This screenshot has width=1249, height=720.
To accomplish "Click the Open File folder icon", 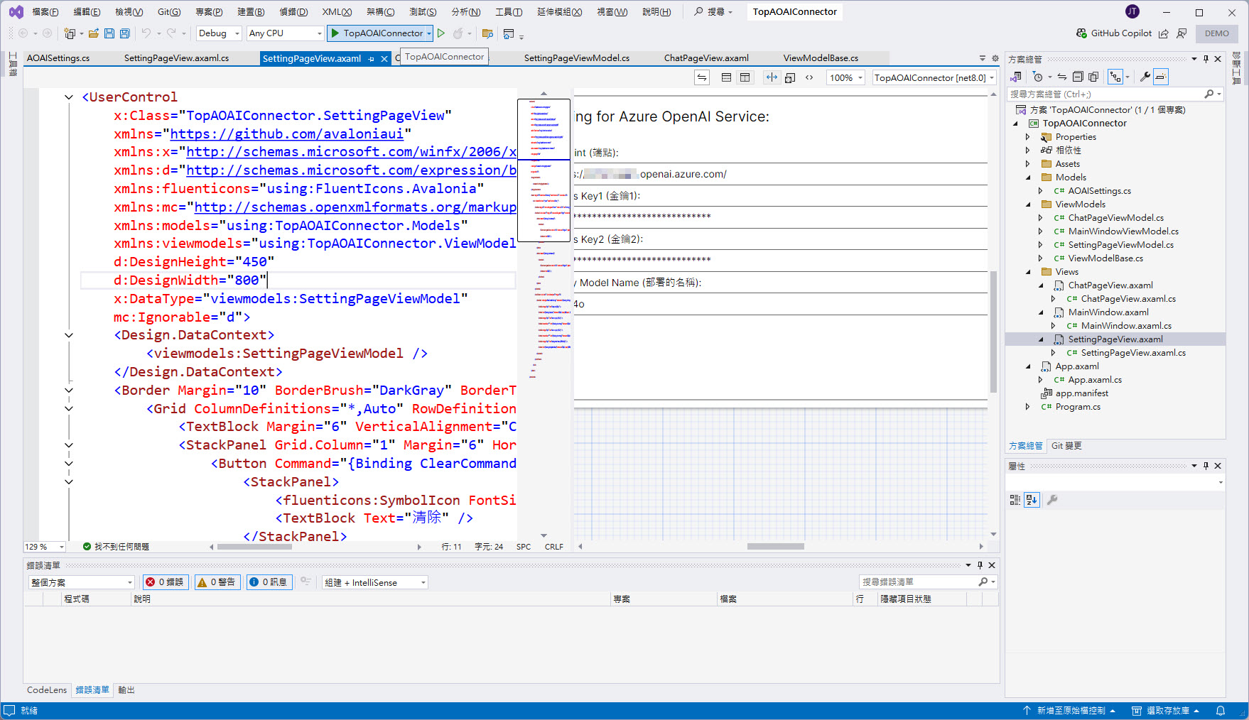I will coord(93,33).
